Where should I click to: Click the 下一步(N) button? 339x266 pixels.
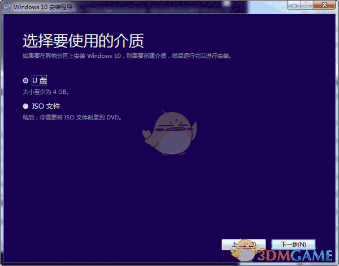[x=293, y=244]
